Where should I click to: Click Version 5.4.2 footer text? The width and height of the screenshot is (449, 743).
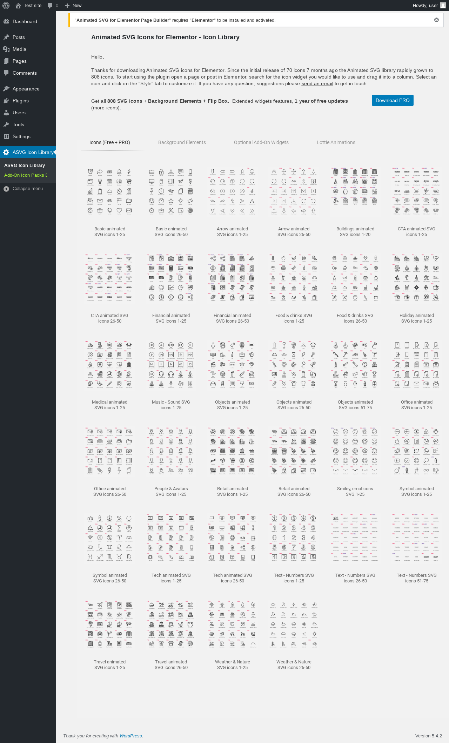tap(429, 736)
